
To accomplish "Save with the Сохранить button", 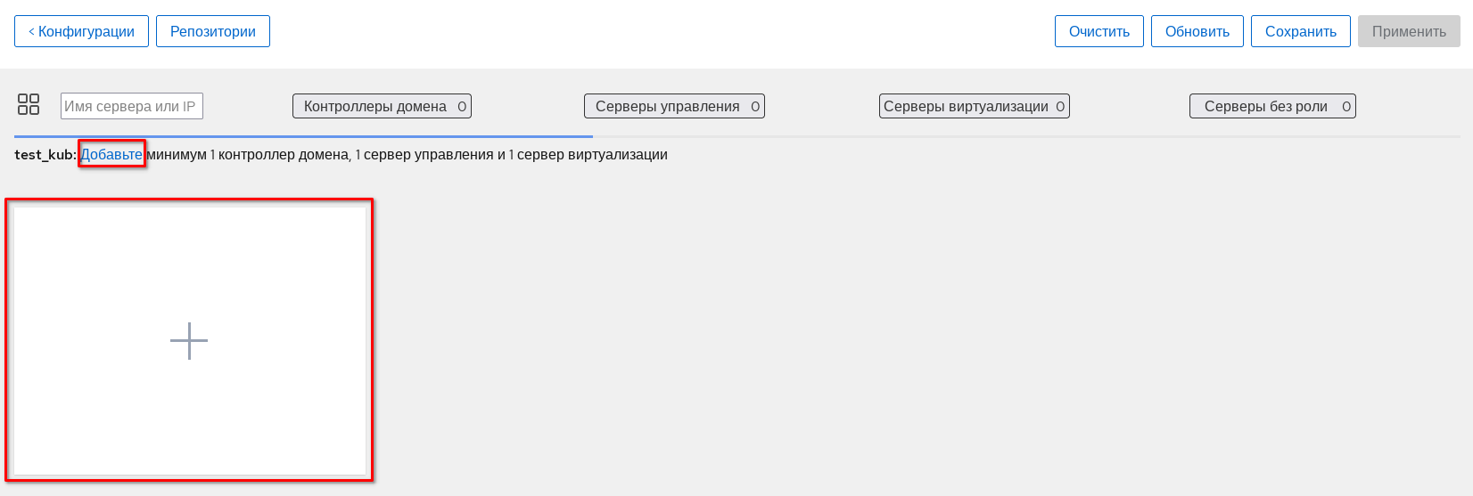I will [1301, 31].
